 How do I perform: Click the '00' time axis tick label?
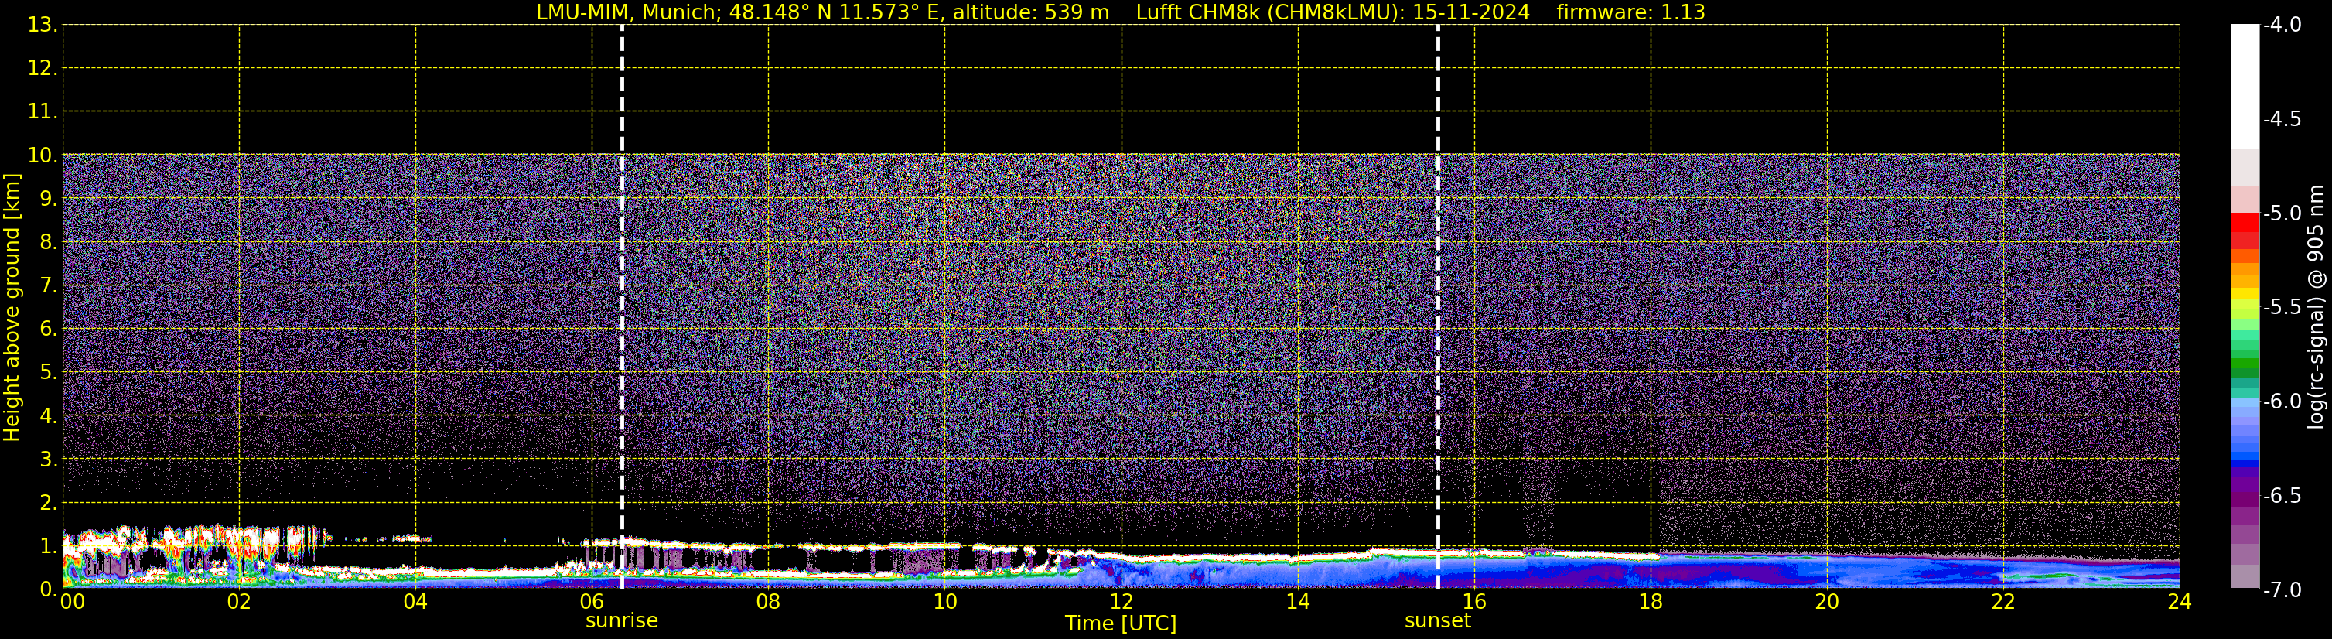coord(73,602)
